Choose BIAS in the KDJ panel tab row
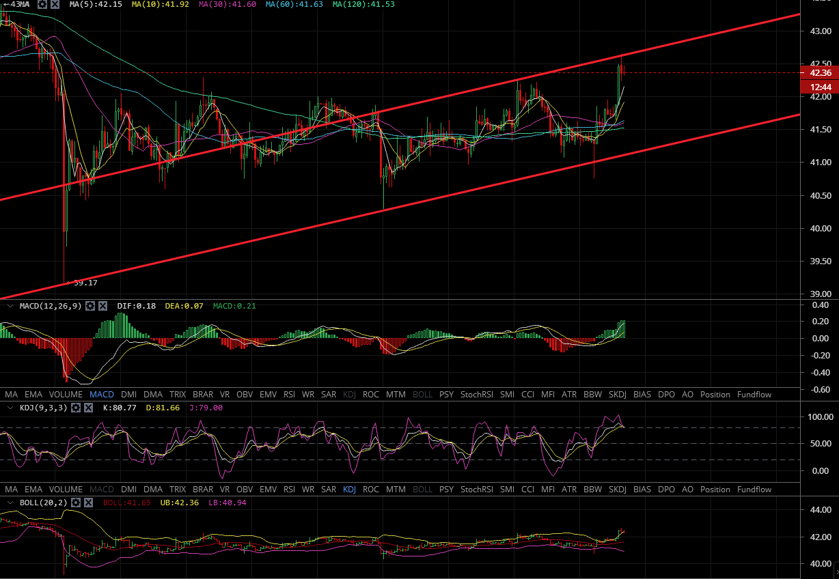 (x=642, y=490)
